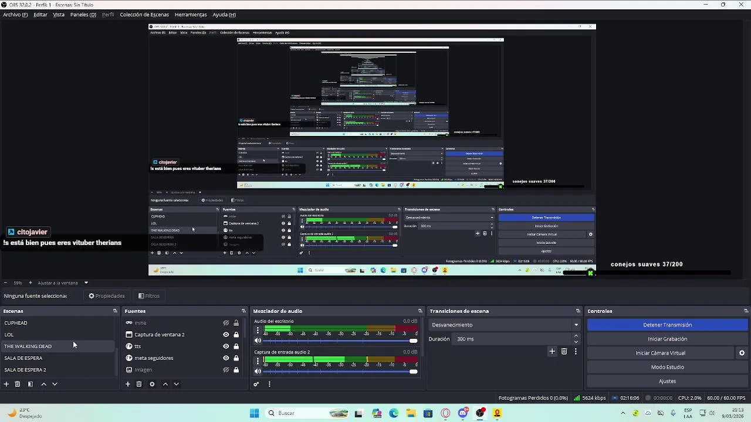Pop out the Escenas dock
This screenshot has height=422, width=751.
115,311
